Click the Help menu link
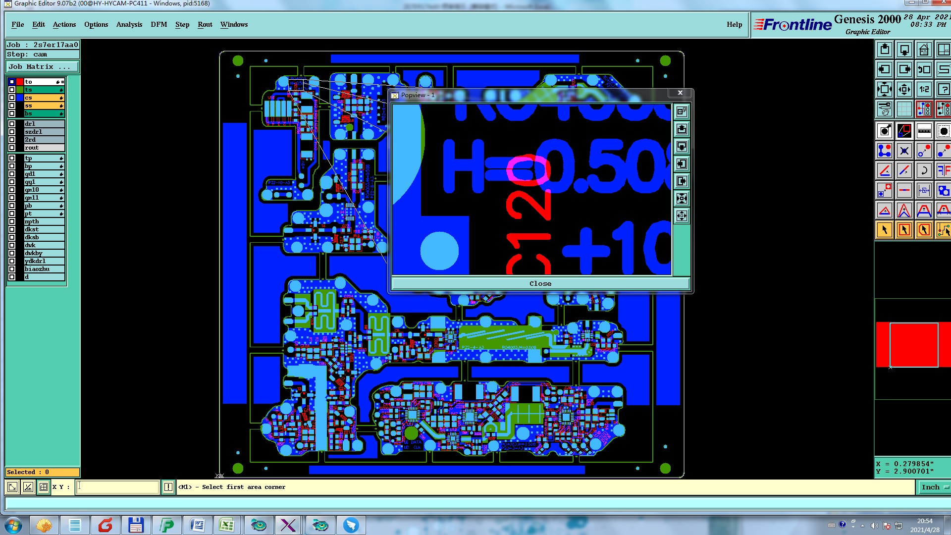Viewport: 951px width, 535px height. coord(734,25)
